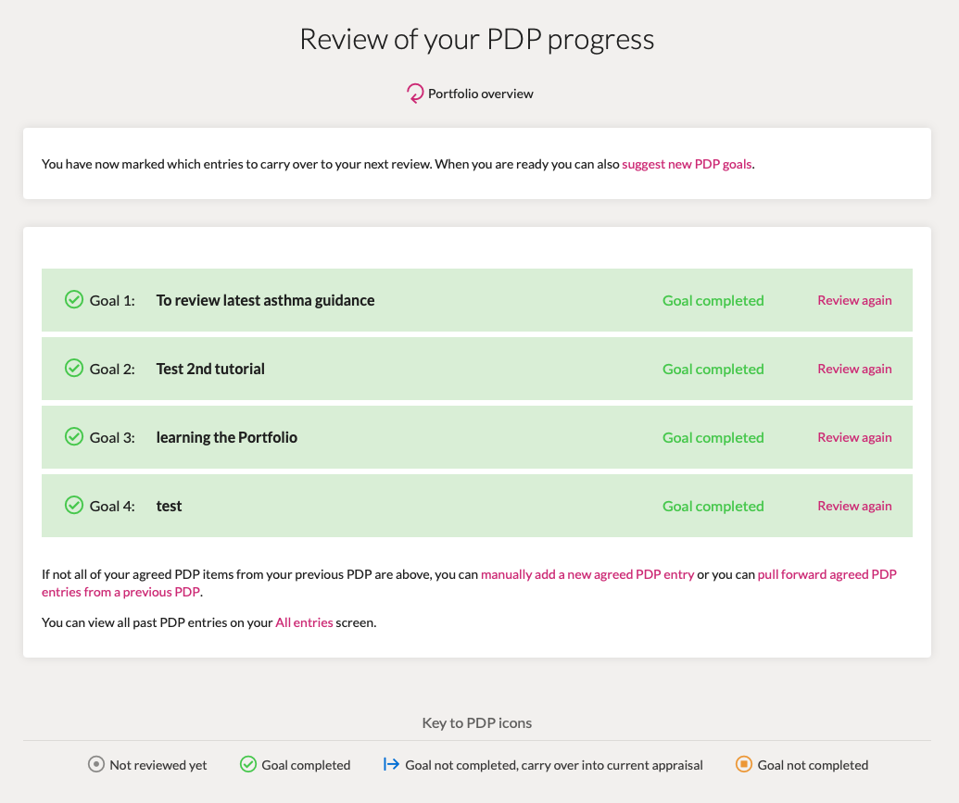Open the All entries screen link
The width and height of the screenshot is (959, 803).
point(304,622)
